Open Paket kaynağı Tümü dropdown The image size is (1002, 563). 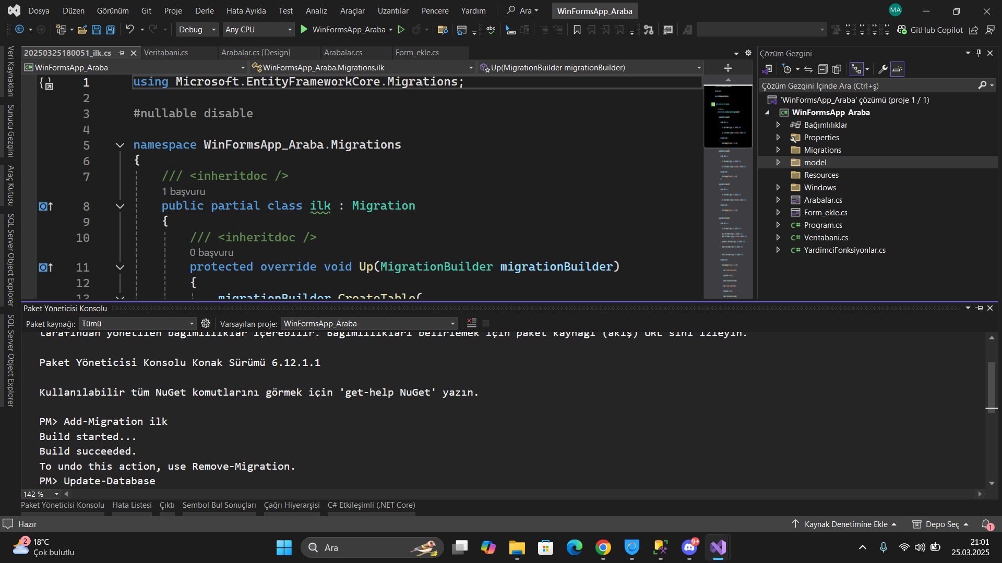(137, 324)
